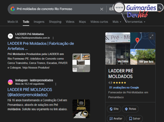
Task: Open options menu beside ladderpremoldados.com.br URL
Action: 53,38
